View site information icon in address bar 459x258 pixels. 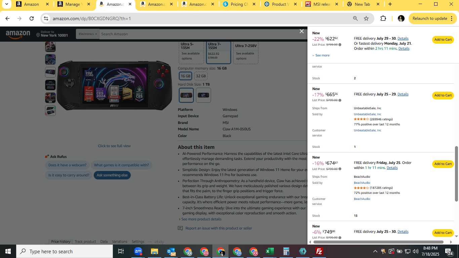(x=46, y=18)
